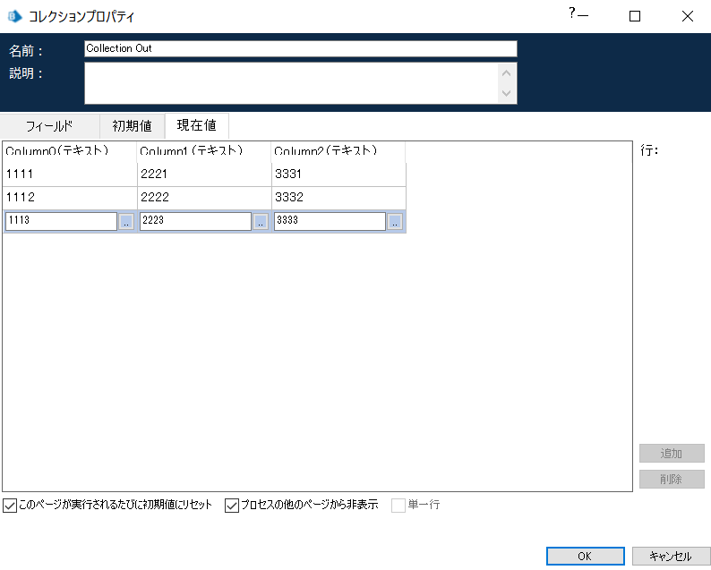Viewport: 711px width, 570px height.
Task: Maximize the コレクションプロパティ window
Action: click(x=635, y=16)
